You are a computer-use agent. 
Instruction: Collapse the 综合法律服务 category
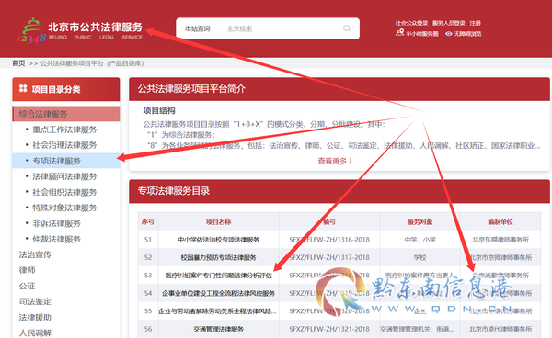(x=66, y=114)
